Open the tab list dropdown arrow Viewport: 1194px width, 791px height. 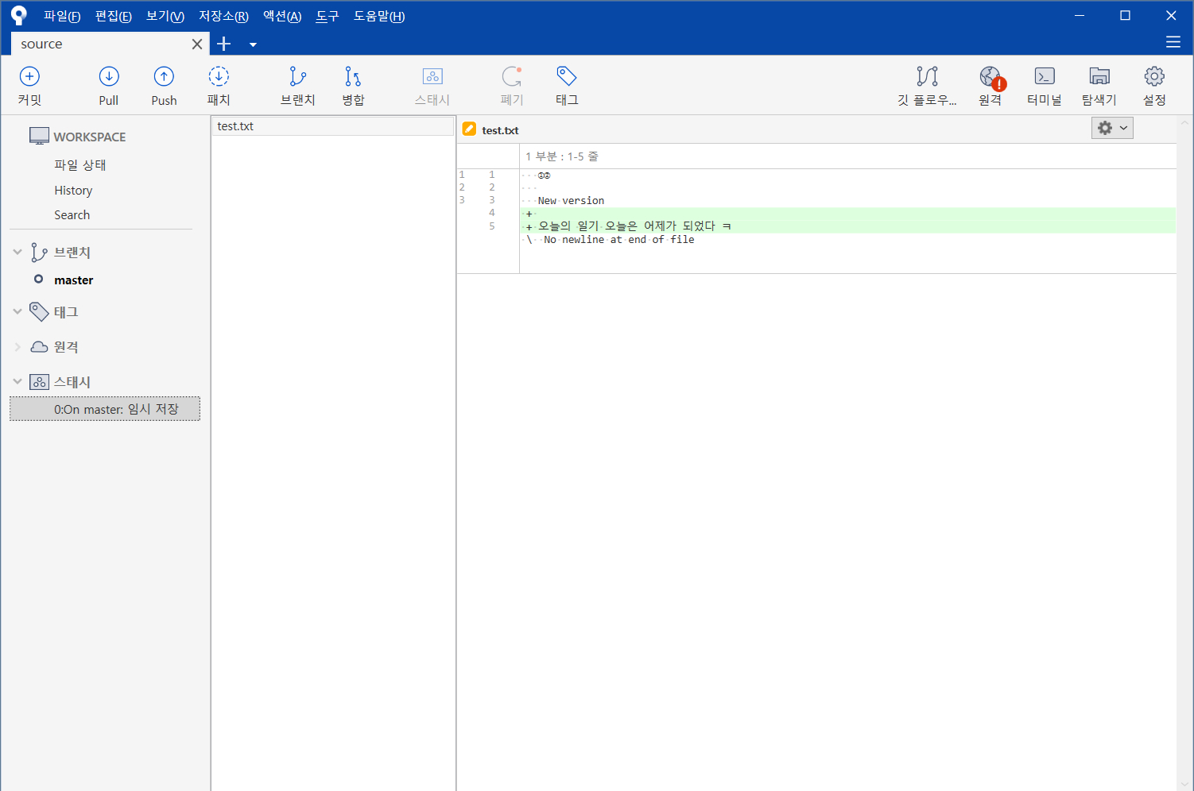[253, 44]
